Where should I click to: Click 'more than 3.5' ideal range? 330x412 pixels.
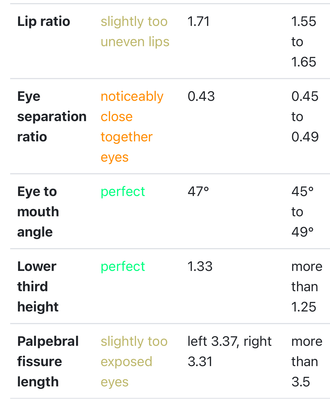[307, 362]
